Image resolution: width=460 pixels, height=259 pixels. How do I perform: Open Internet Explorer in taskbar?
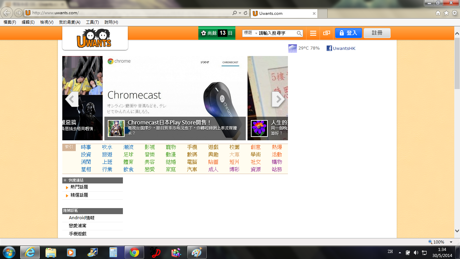pos(30,252)
